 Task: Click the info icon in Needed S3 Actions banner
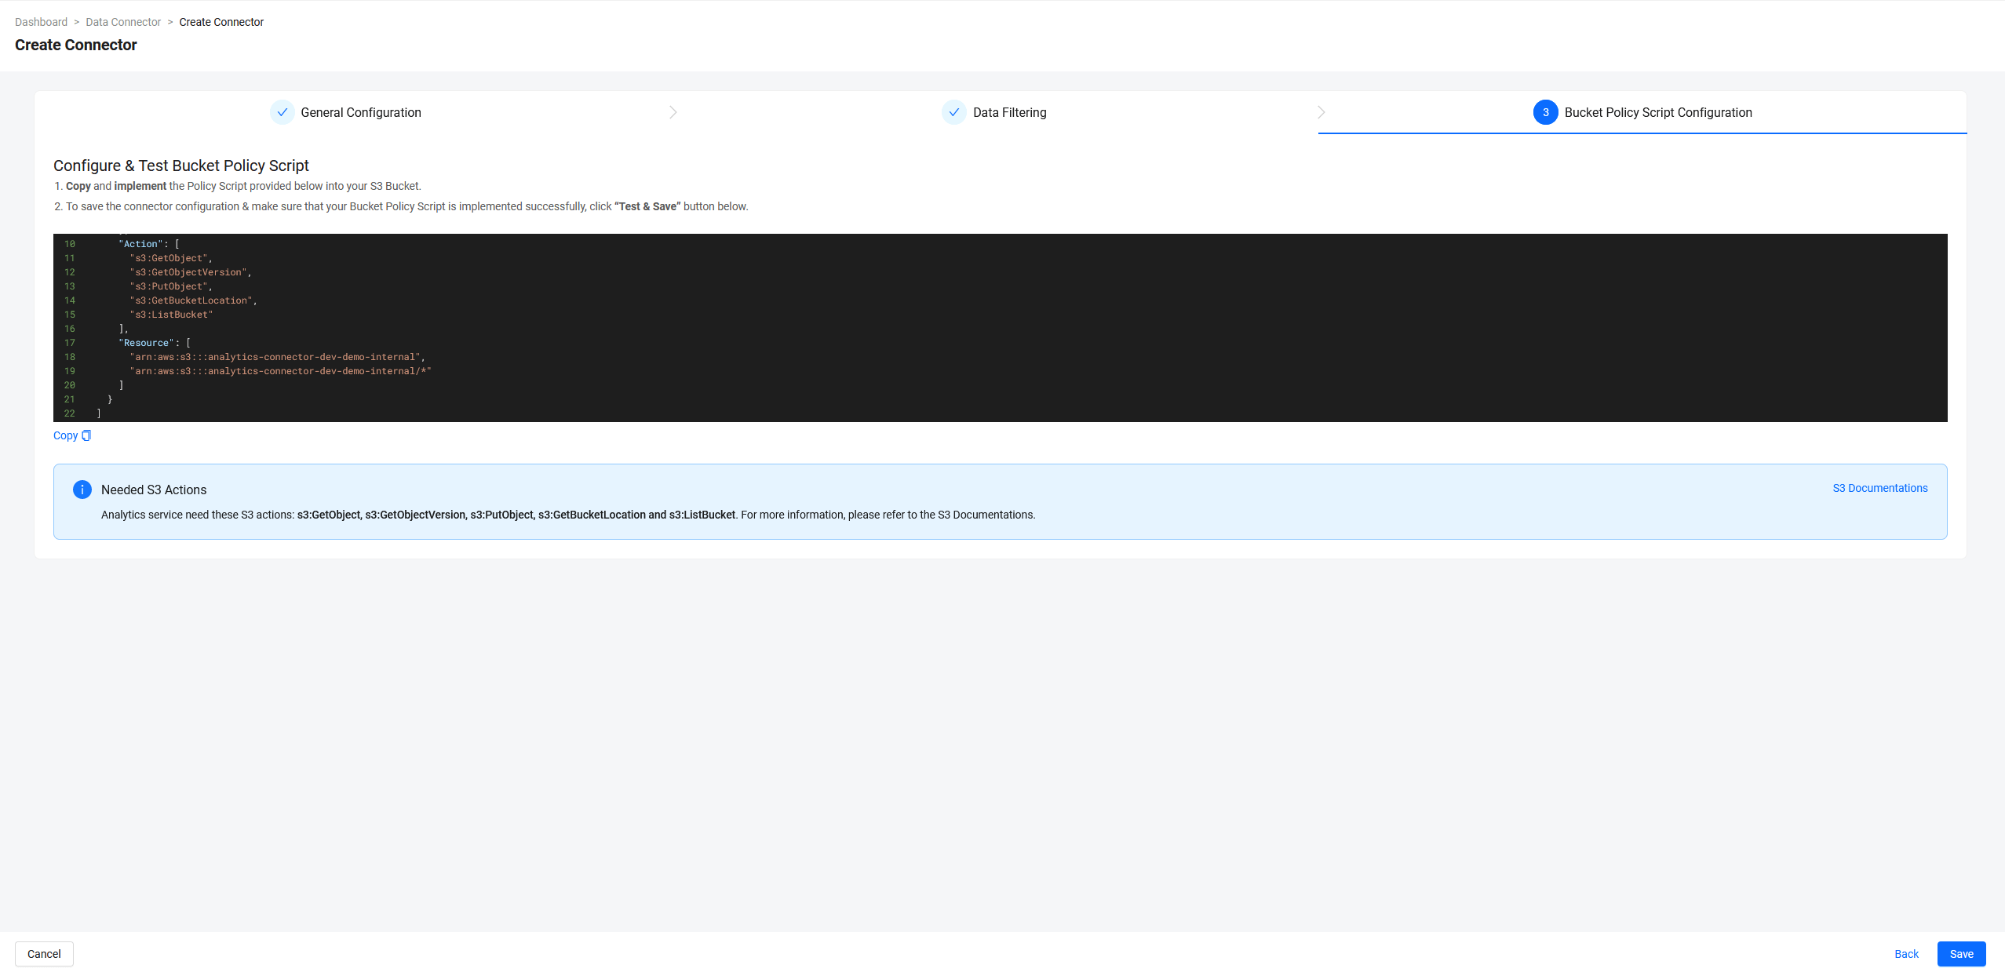82,489
